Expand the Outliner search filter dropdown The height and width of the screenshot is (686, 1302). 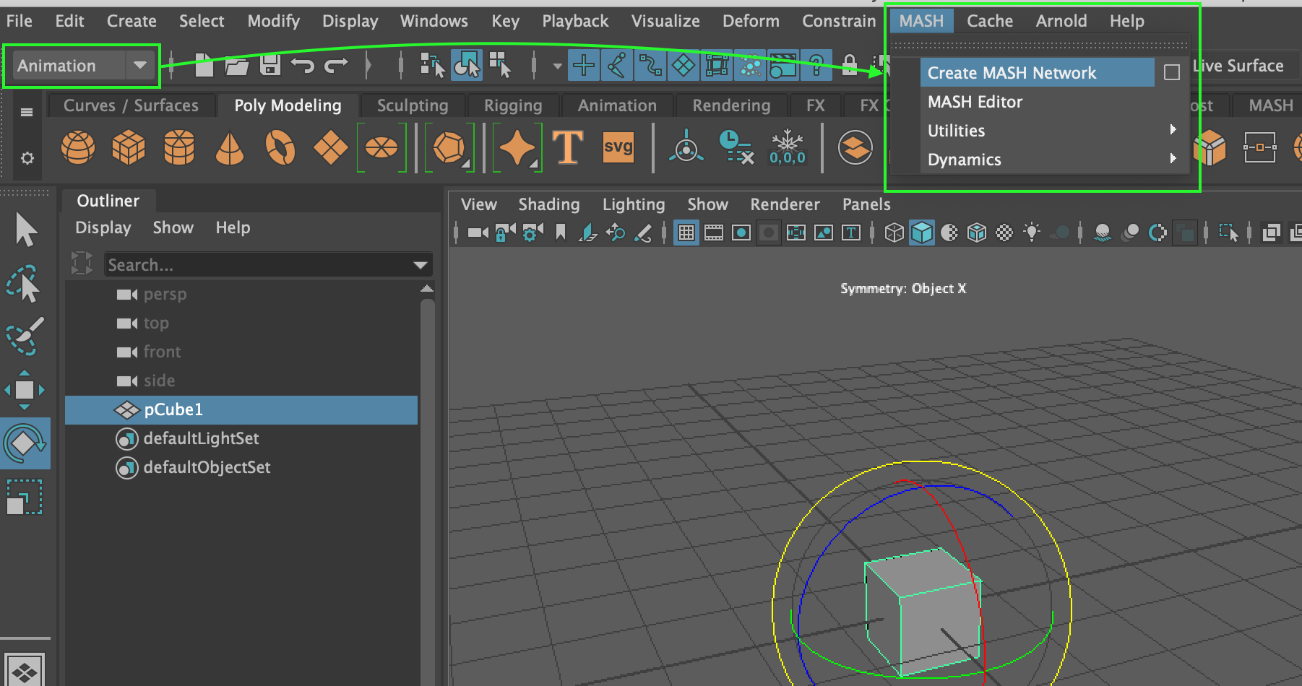pos(421,265)
